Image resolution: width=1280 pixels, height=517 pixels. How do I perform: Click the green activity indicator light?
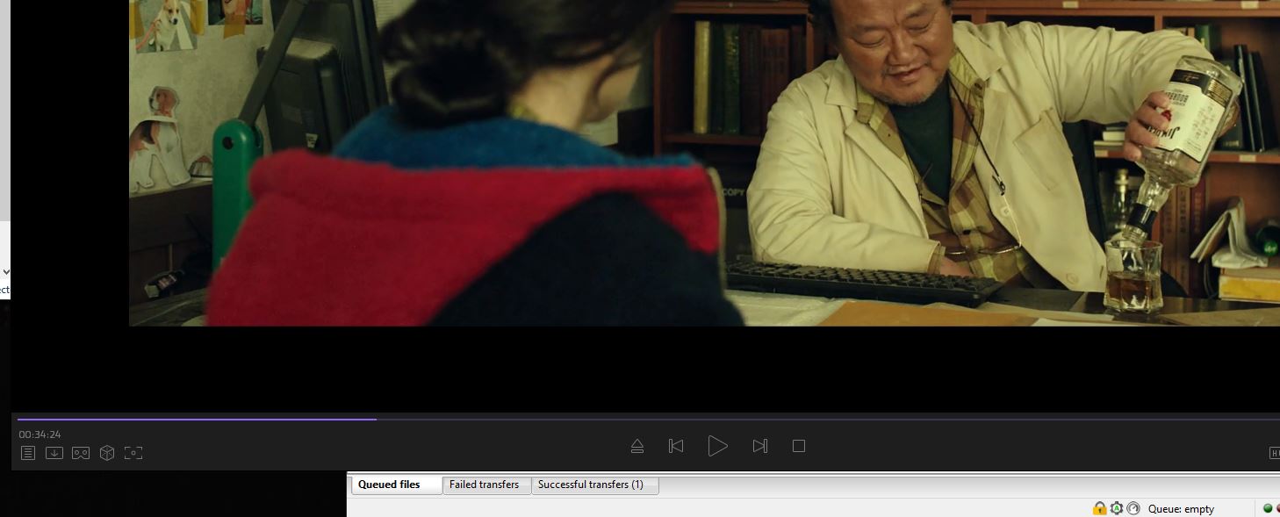pyautogui.click(x=1268, y=508)
